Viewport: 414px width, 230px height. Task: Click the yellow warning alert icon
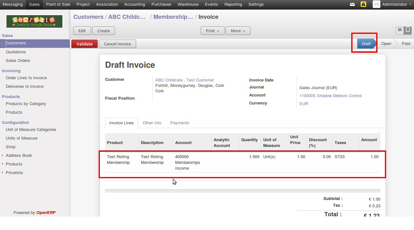tap(363, 4)
